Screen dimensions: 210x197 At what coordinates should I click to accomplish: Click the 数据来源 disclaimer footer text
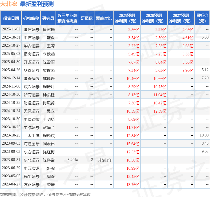coord(45,194)
